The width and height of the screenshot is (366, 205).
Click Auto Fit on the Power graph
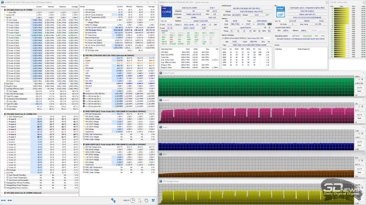click(x=359, y=142)
